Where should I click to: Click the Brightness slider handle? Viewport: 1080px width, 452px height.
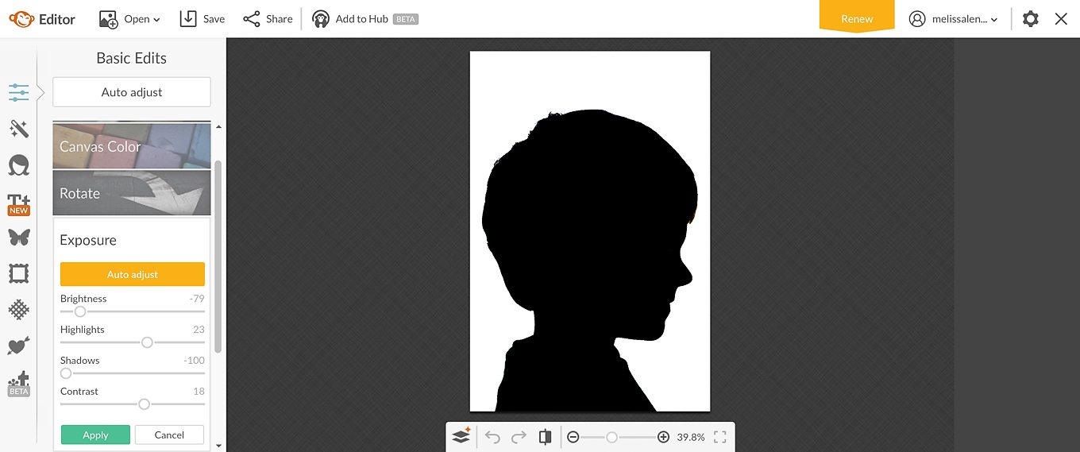click(80, 311)
